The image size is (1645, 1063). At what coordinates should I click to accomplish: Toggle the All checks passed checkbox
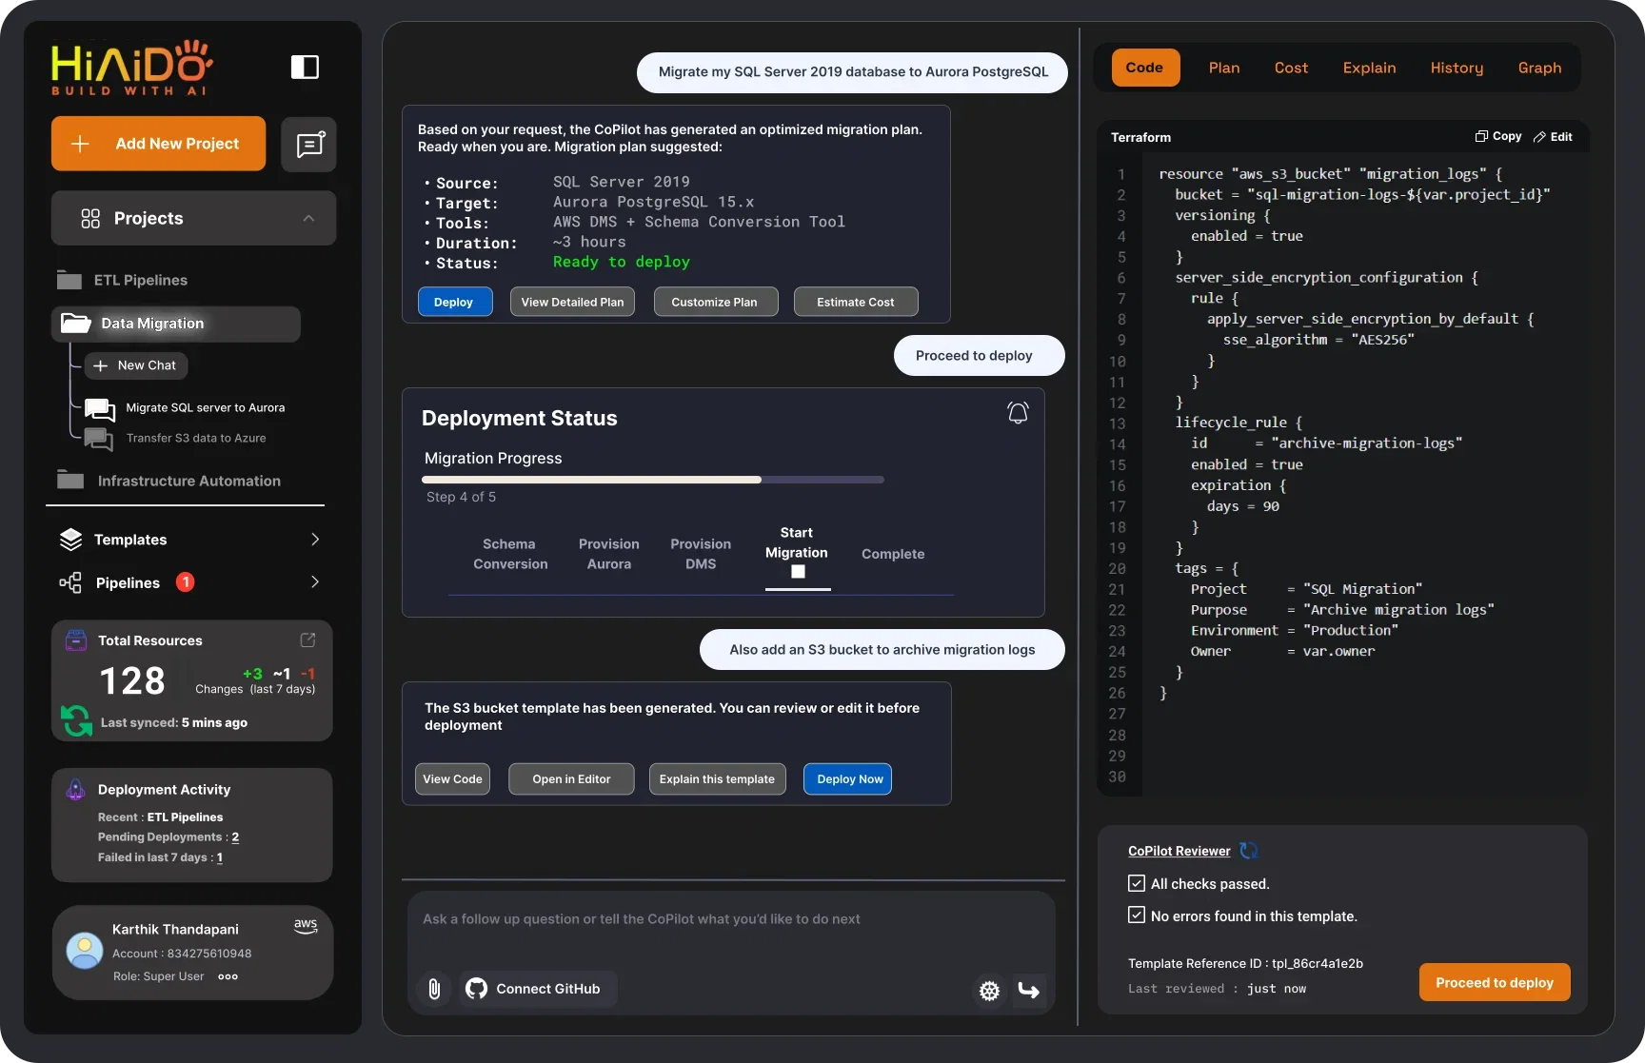point(1136,883)
